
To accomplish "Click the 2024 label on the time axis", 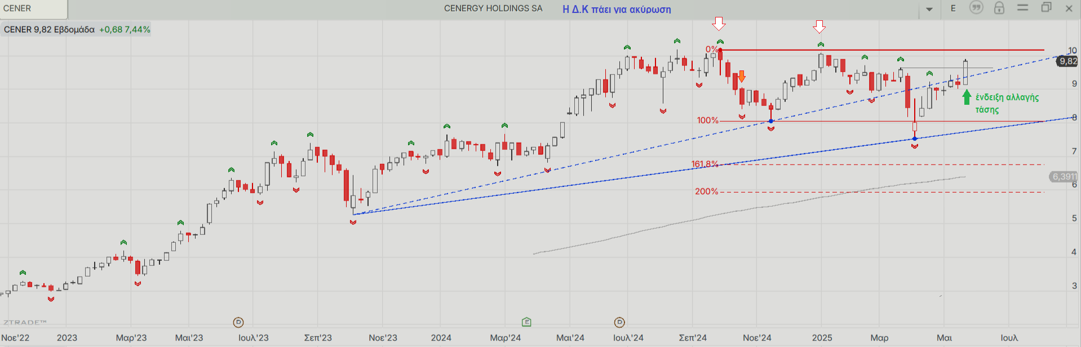I will tap(441, 338).
